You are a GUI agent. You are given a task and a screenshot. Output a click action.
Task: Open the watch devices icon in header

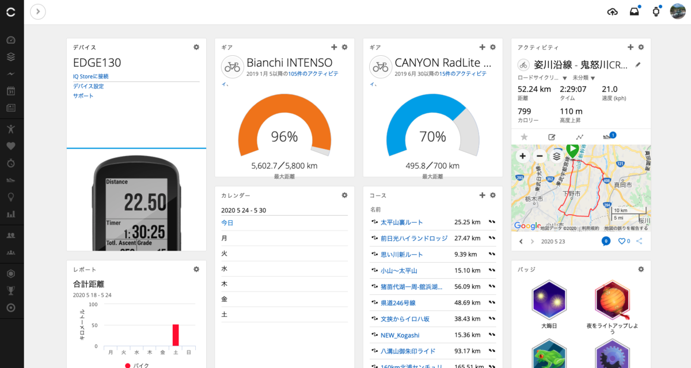656,11
